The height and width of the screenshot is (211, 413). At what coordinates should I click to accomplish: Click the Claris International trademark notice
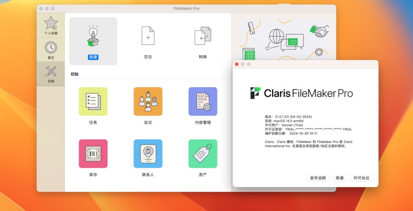click(x=309, y=144)
